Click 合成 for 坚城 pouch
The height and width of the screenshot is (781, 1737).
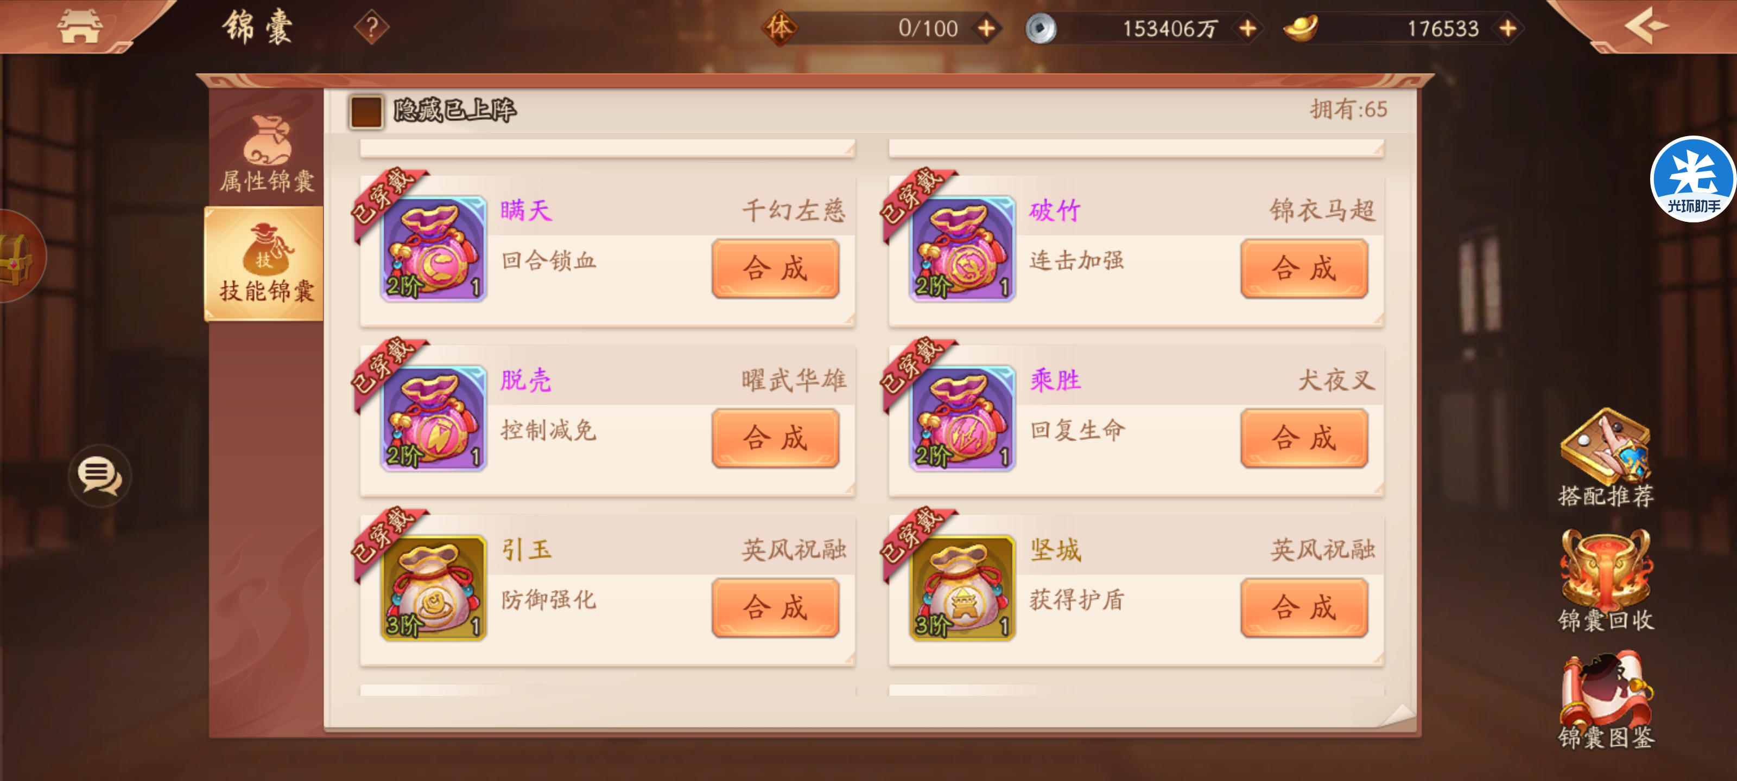pos(1304,607)
